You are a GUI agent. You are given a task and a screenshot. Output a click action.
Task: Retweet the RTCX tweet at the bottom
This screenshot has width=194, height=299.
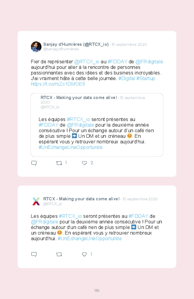pyautogui.click(x=59, y=254)
